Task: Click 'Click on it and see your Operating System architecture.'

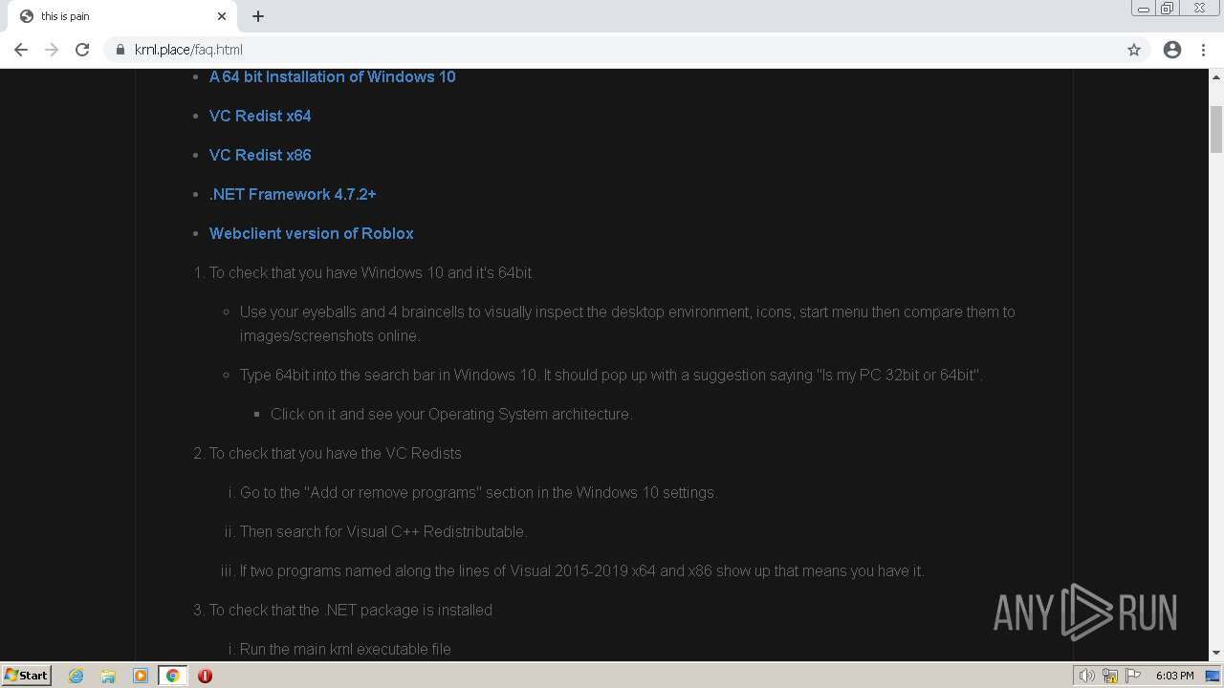Action: click(x=451, y=414)
